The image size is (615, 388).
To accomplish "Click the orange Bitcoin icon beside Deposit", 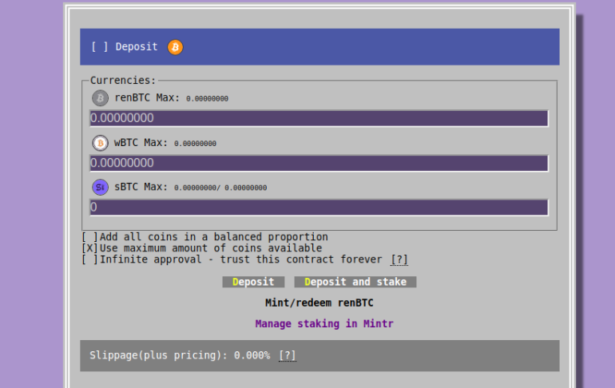I will pyautogui.click(x=175, y=47).
